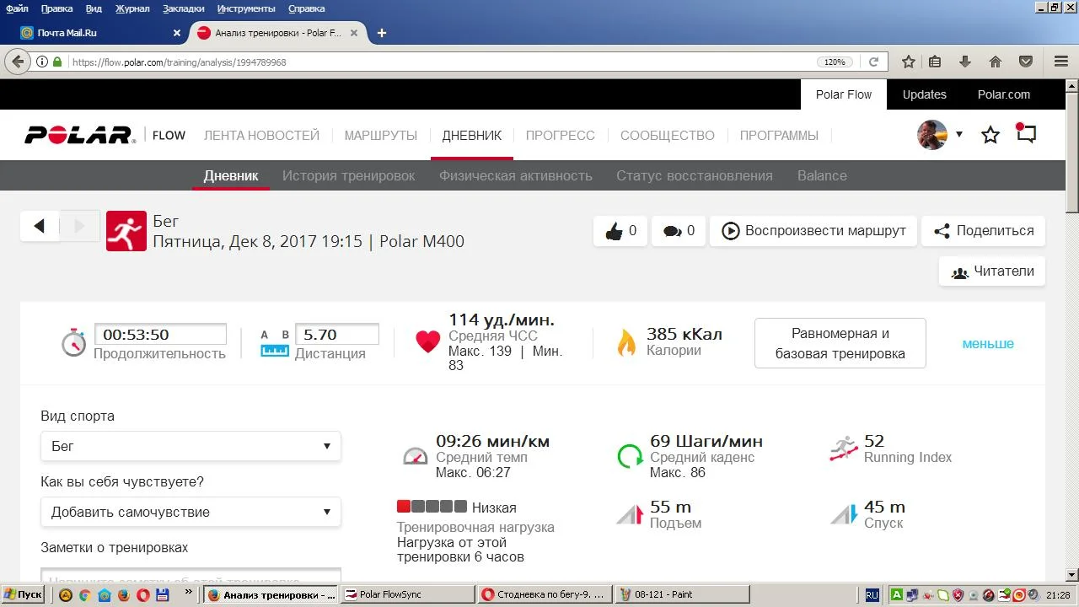This screenshot has width=1079, height=607.
Task: Click the 120% zoom level indicator
Action: click(835, 62)
